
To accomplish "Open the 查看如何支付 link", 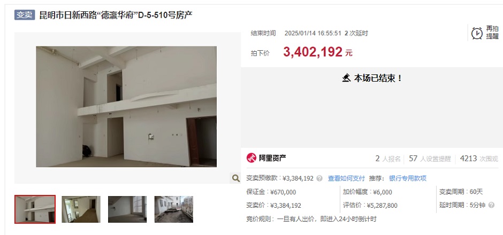I will coord(346,178).
